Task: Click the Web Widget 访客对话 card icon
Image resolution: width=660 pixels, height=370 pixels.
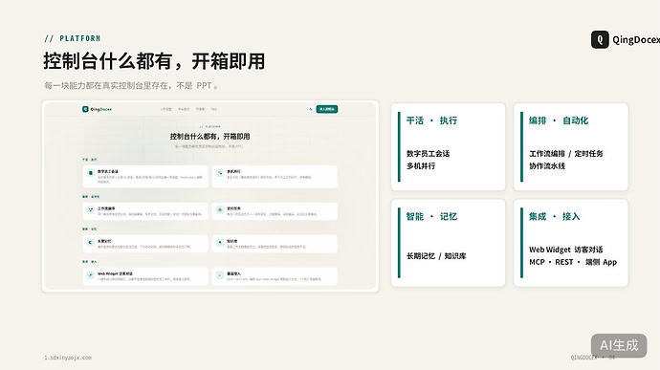Action: pyautogui.click(x=91, y=274)
